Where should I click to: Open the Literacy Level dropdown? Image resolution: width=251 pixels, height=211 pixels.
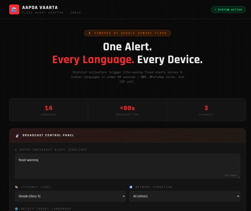pyautogui.click(x=70, y=196)
